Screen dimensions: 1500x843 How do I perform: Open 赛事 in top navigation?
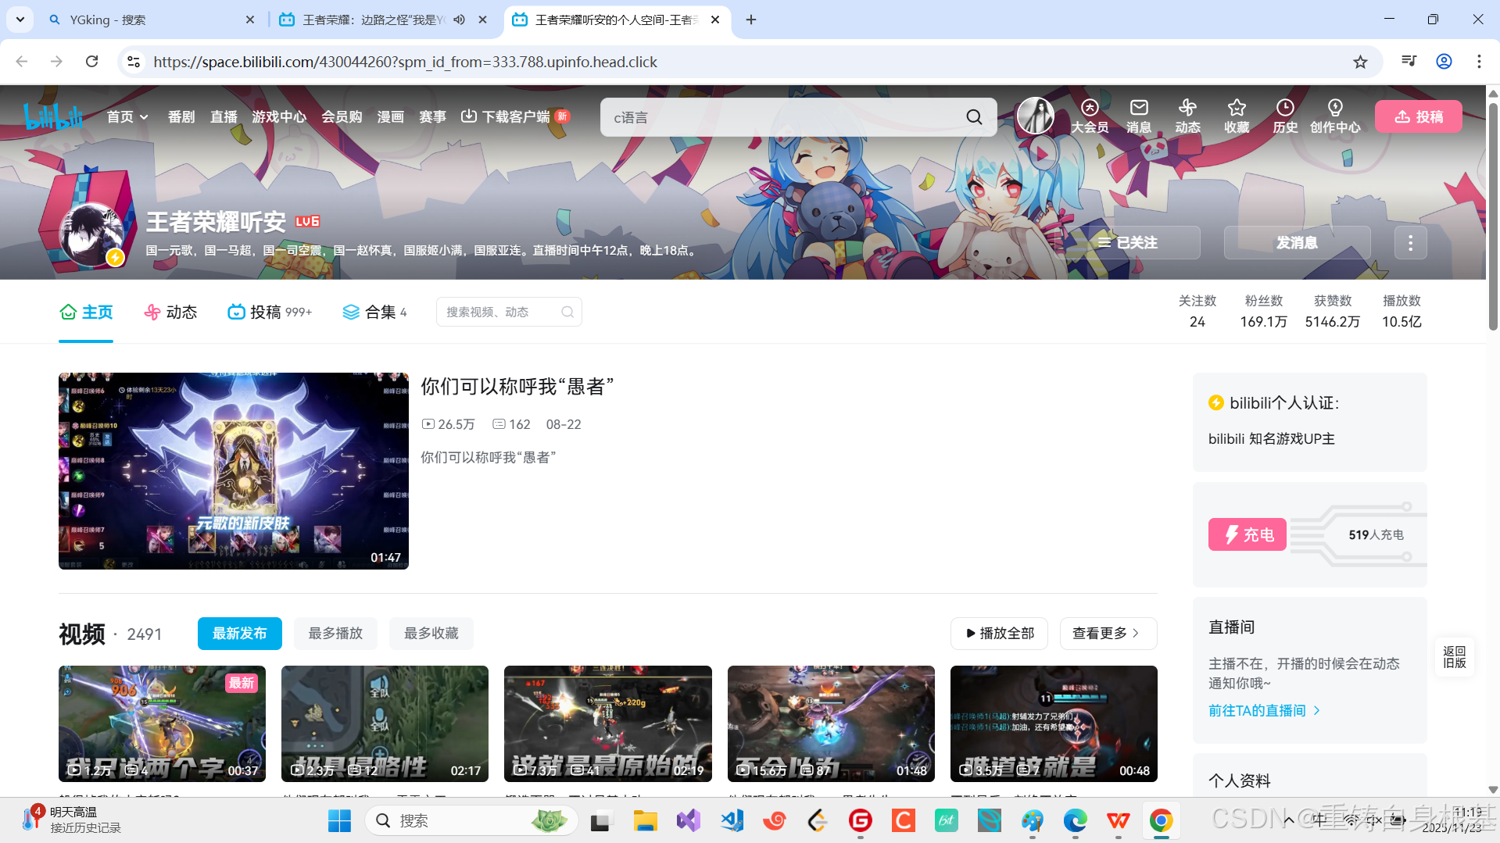pos(432,116)
